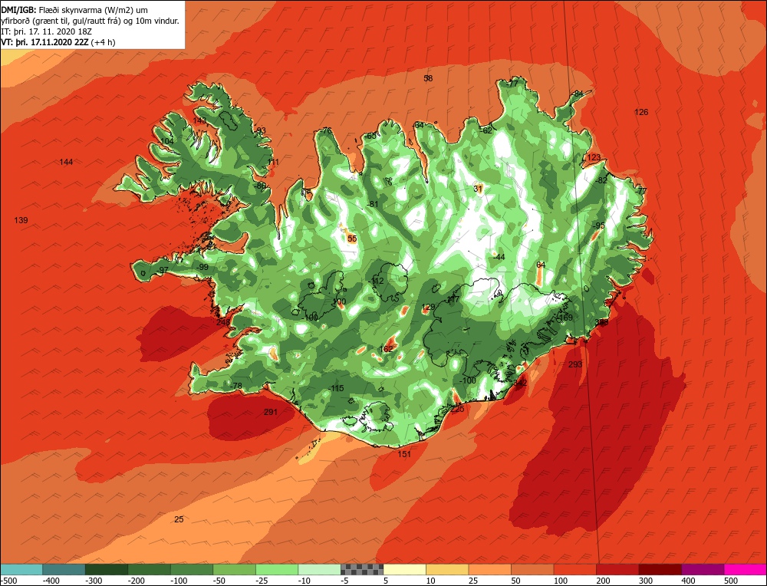Click the light teal -500 legend swatch
Screen dimensions: 767x586
click(x=21, y=569)
